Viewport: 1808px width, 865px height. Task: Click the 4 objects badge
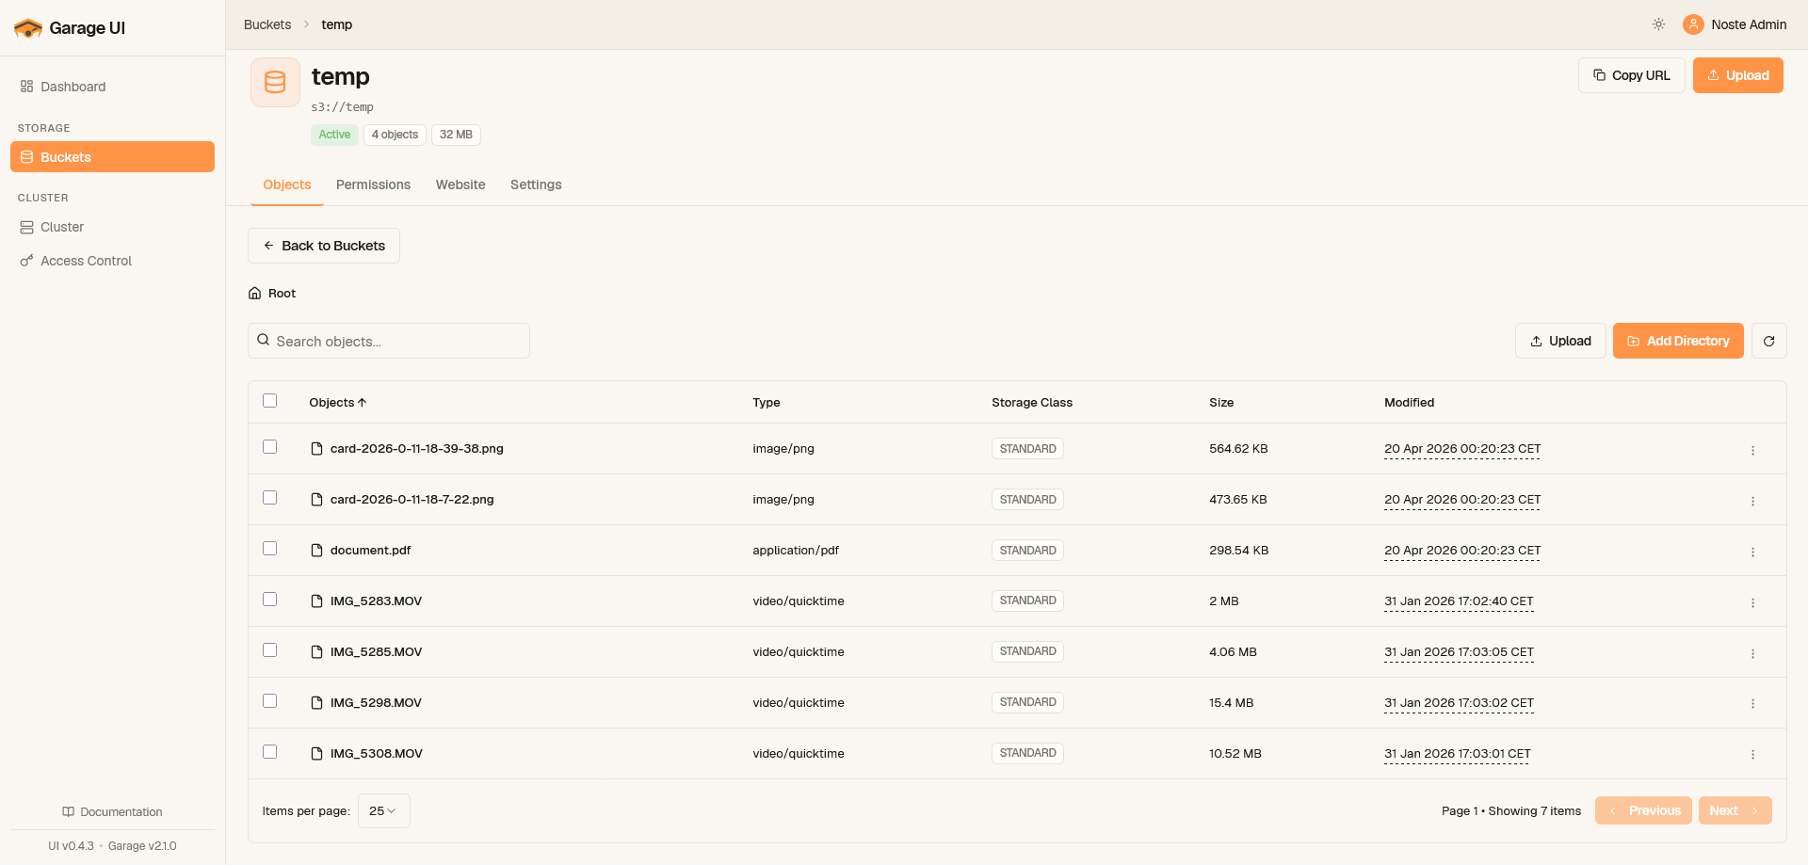pyautogui.click(x=395, y=135)
